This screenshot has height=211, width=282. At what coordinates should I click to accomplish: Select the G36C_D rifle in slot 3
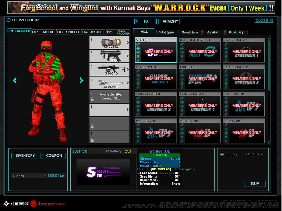109,69
